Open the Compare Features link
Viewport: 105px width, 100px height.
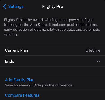coord(22,95)
